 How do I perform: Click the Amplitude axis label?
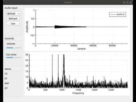(x=27, y=27)
